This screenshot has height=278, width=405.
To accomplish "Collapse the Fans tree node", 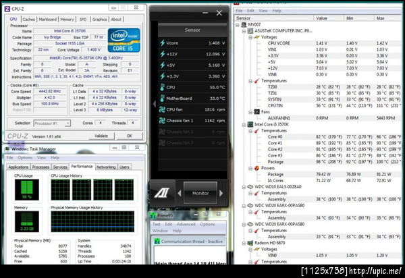I will [250, 112].
